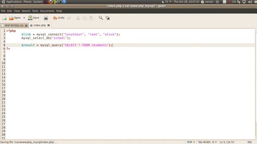Close the index.php tab
This screenshot has width=257, height=144.
(49, 25)
